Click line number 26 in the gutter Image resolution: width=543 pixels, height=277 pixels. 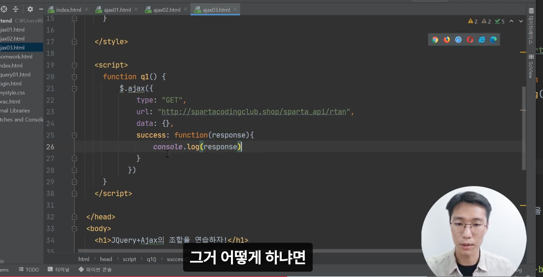point(50,147)
